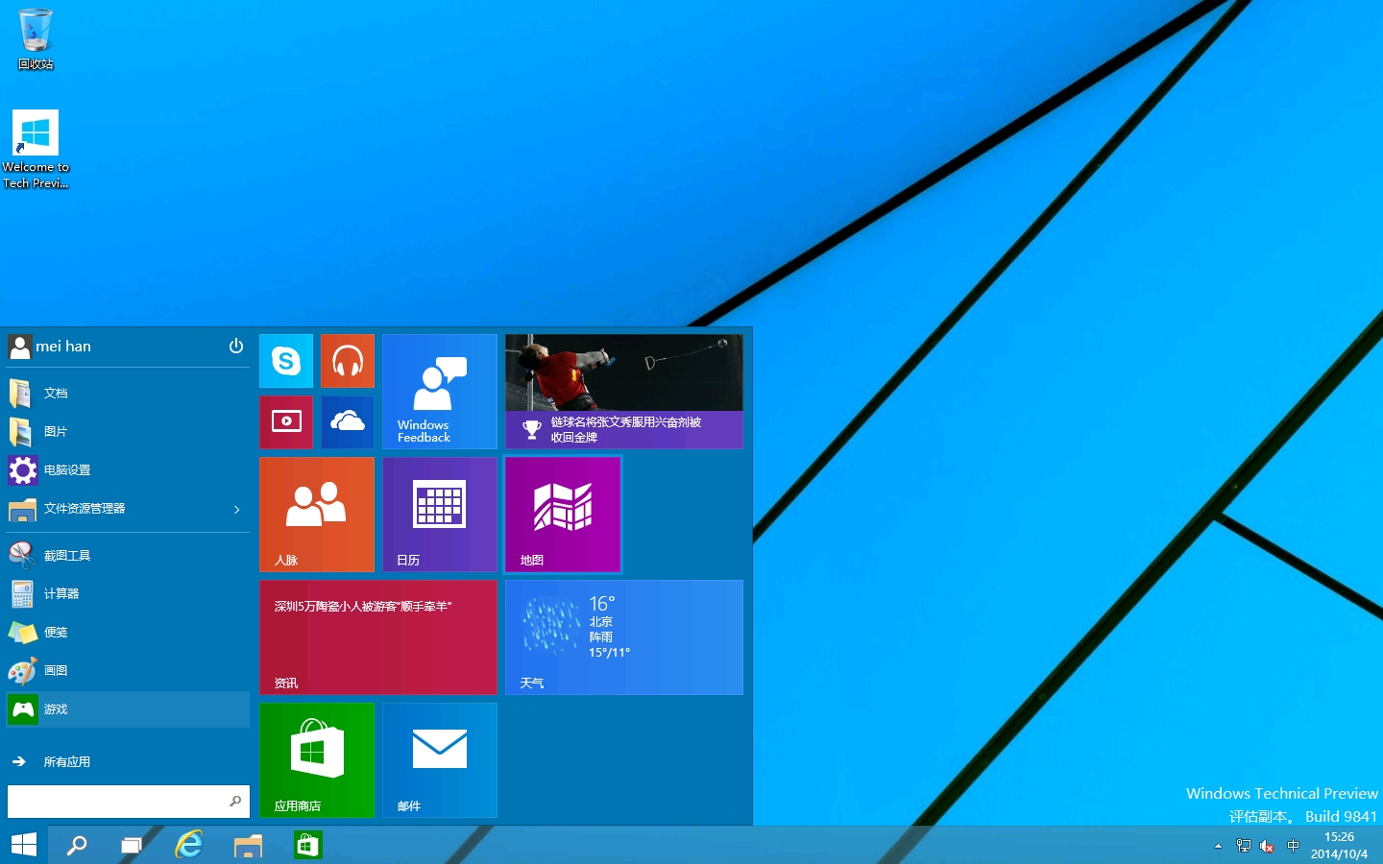
Task: Toggle the muted volume tray icon
Action: click(x=1267, y=846)
